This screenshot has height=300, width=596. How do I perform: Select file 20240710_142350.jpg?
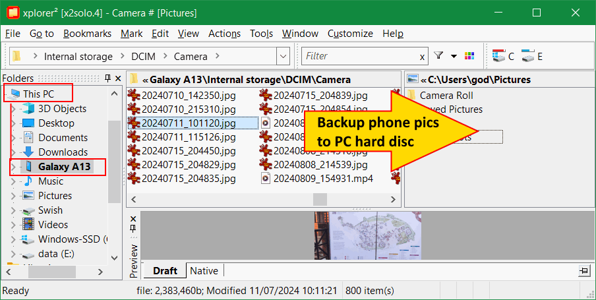pyautogui.click(x=189, y=96)
